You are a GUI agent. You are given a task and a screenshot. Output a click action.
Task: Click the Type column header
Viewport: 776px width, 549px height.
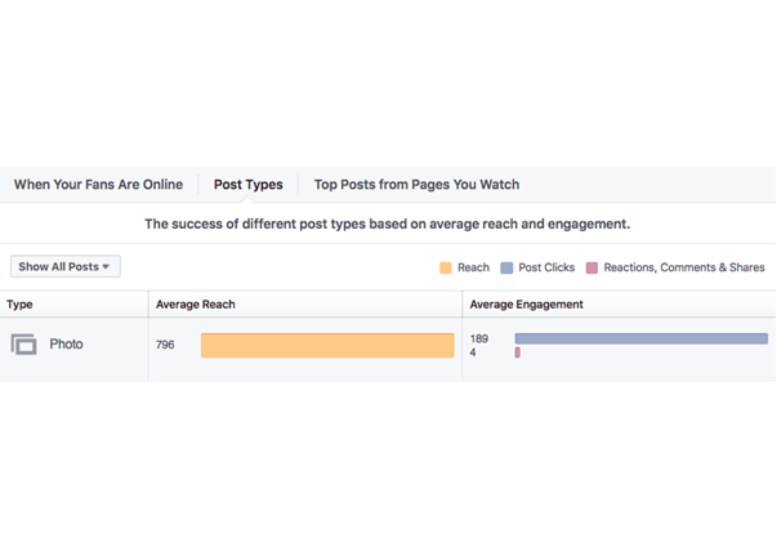tap(19, 304)
